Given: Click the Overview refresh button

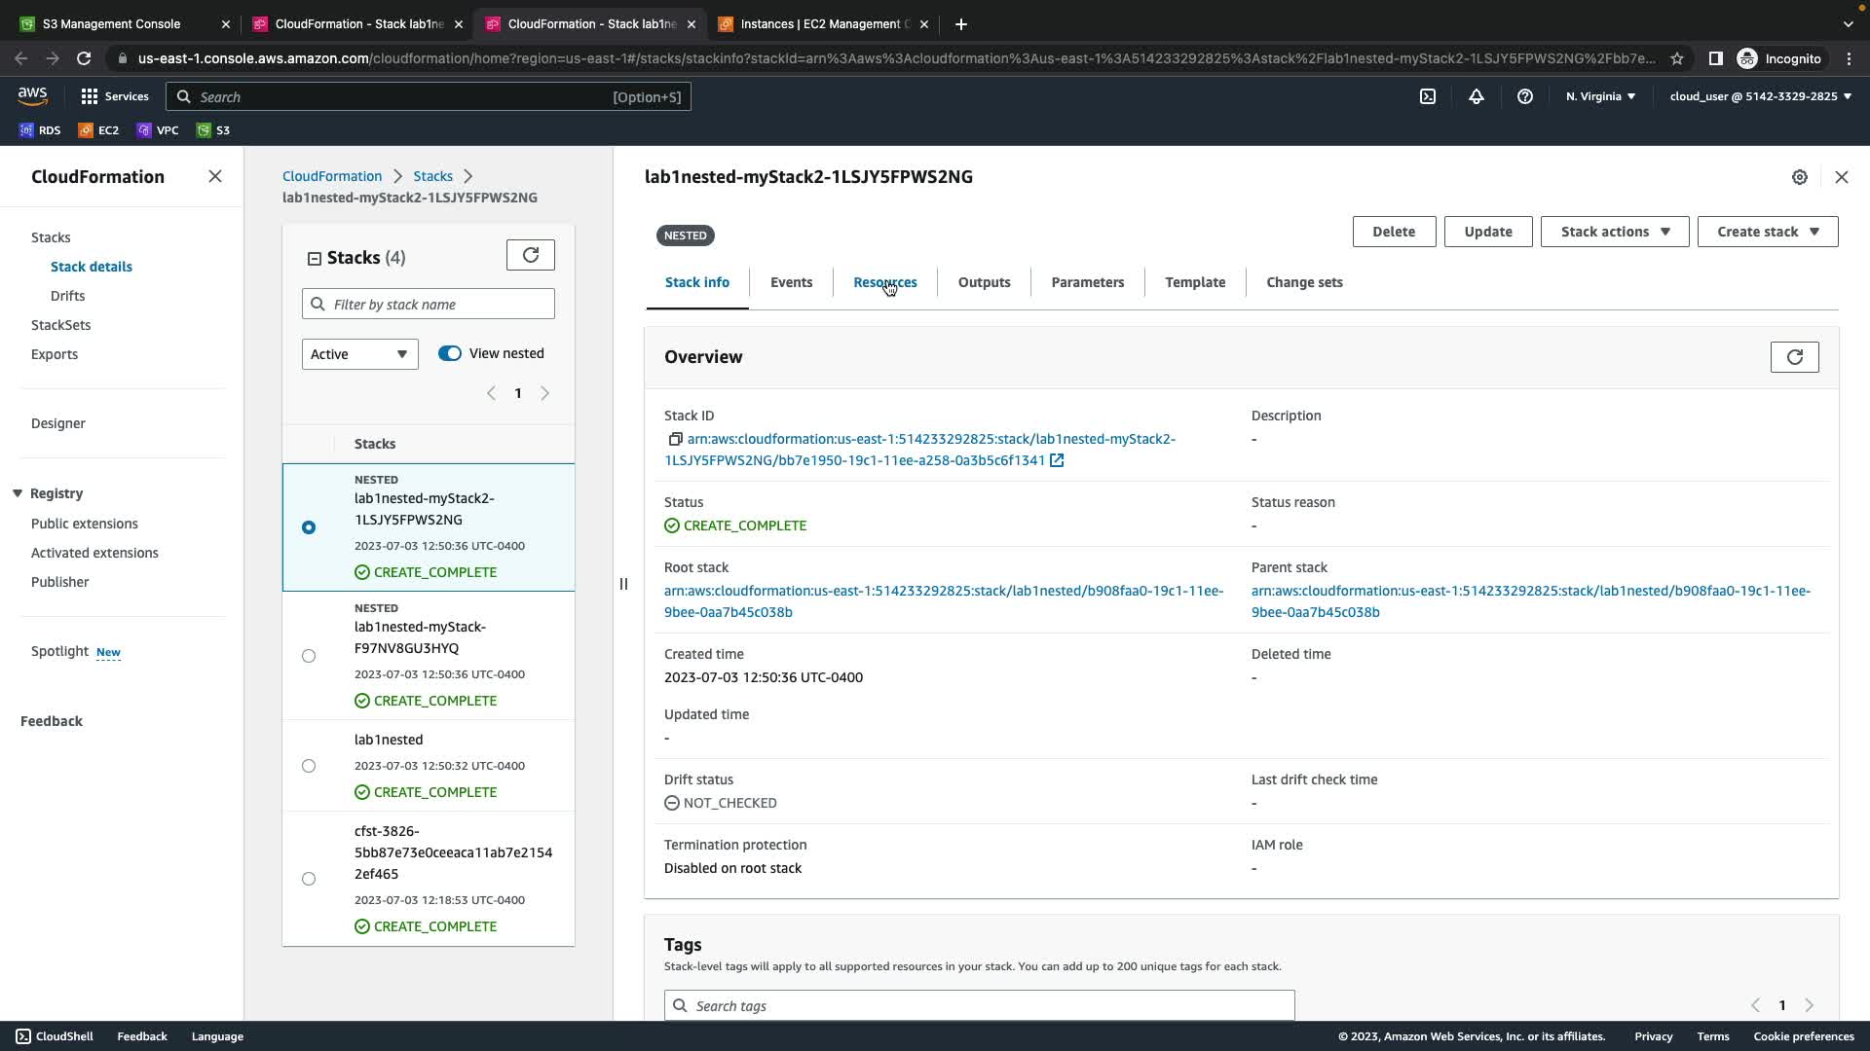Looking at the screenshot, I should click(1794, 357).
